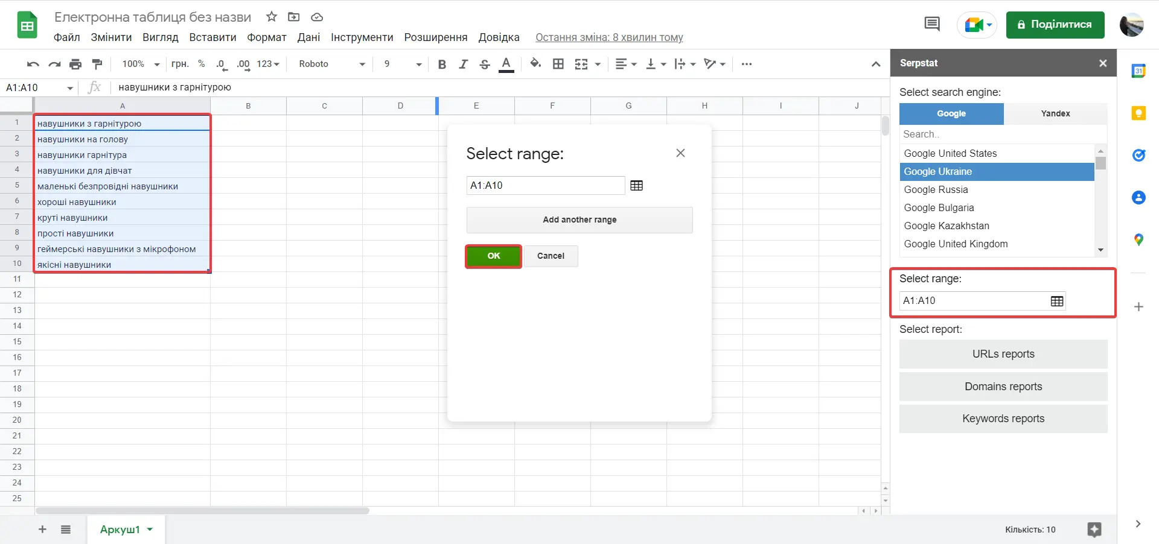Image resolution: width=1159 pixels, height=544 pixels.
Task: Open the Формат menu
Action: (267, 37)
